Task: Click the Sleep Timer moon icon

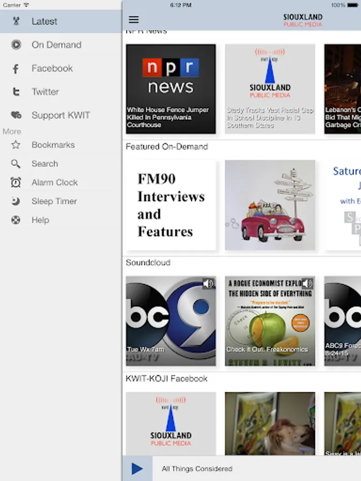Action: (16, 201)
